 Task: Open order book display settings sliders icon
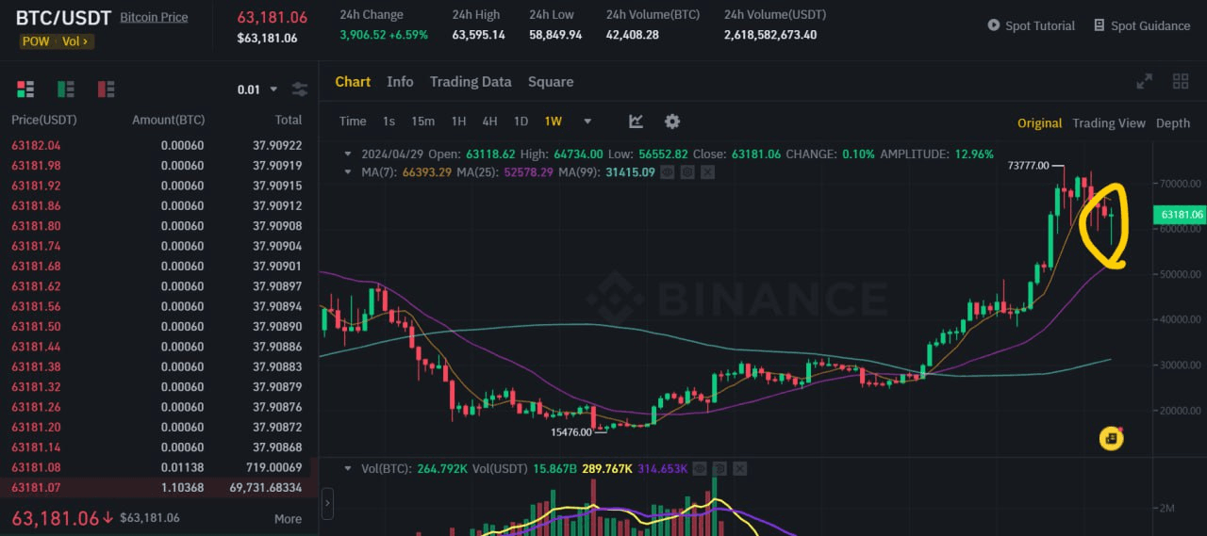[300, 89]
